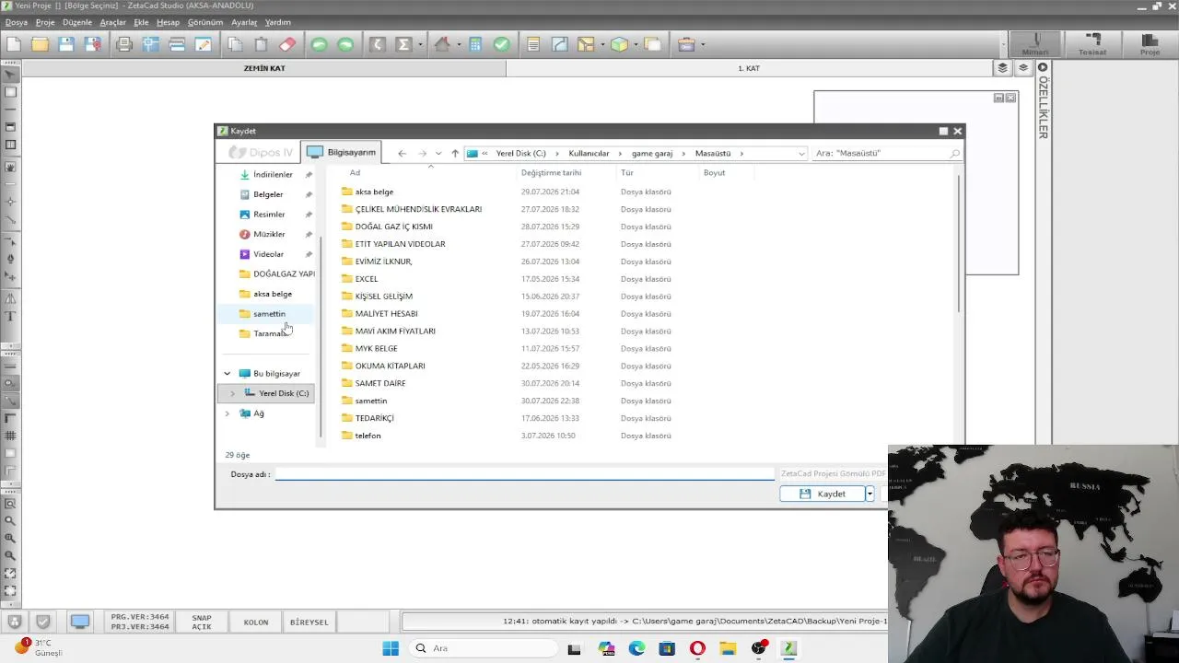1179x663 pixels.
Task: Open the Araçlar menu
Action: pyautogui.click(x=112, y=22)
